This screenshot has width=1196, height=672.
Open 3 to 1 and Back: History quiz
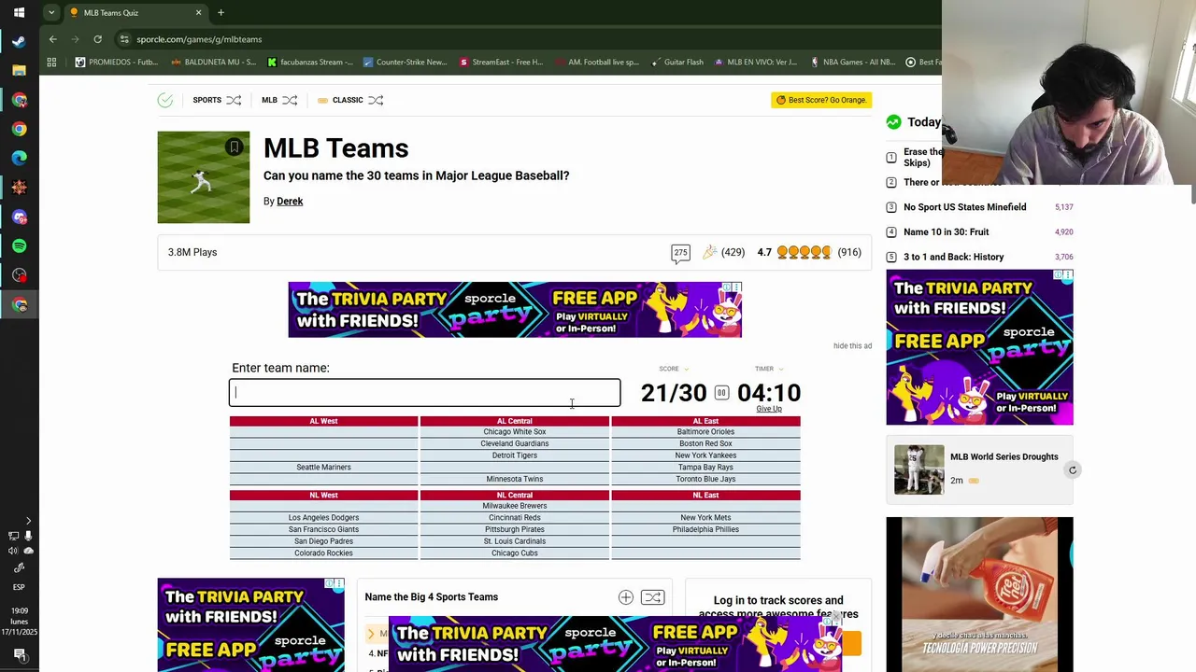pos(953,257)
